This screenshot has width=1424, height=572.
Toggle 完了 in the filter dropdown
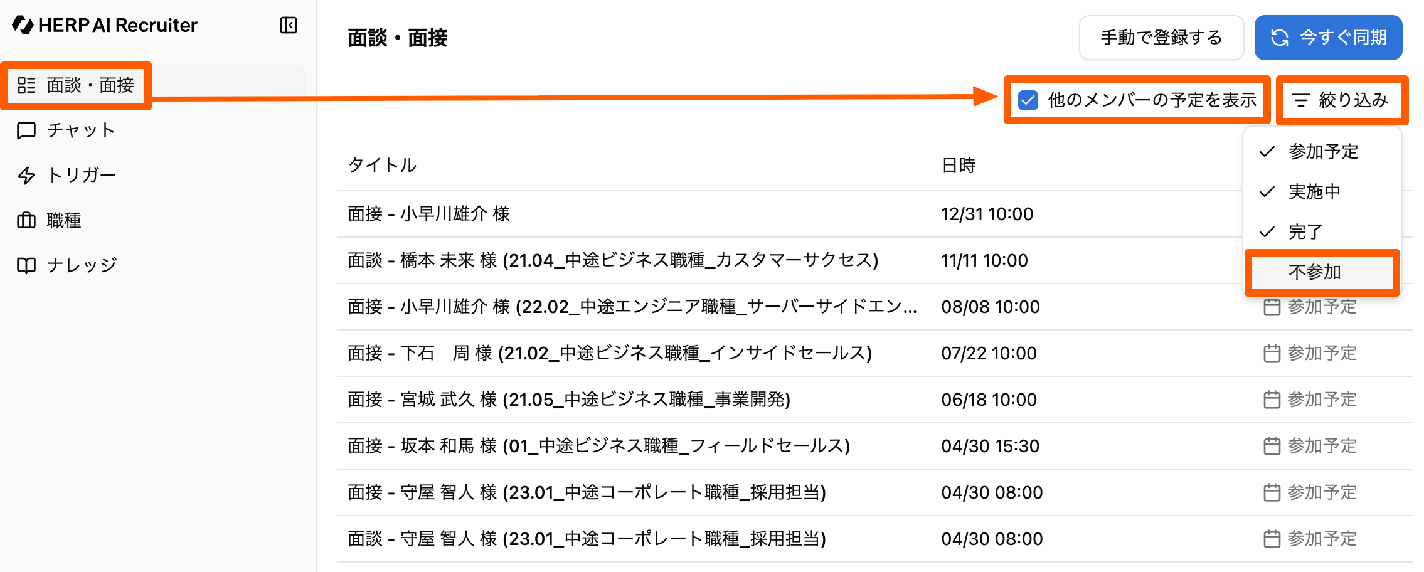tap(1305, 232)
